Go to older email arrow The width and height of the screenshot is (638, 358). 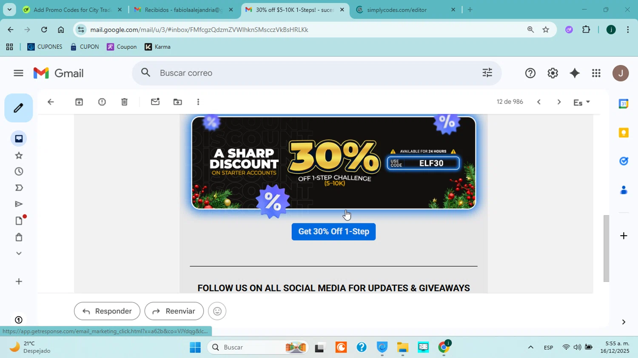click(559, 102)
